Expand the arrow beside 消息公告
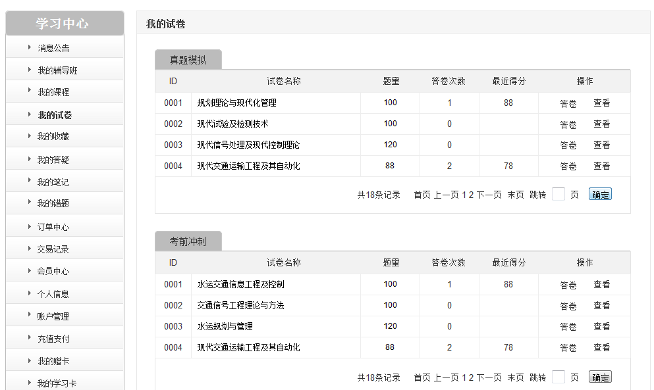The image size is (654, 390). point(30,47)
